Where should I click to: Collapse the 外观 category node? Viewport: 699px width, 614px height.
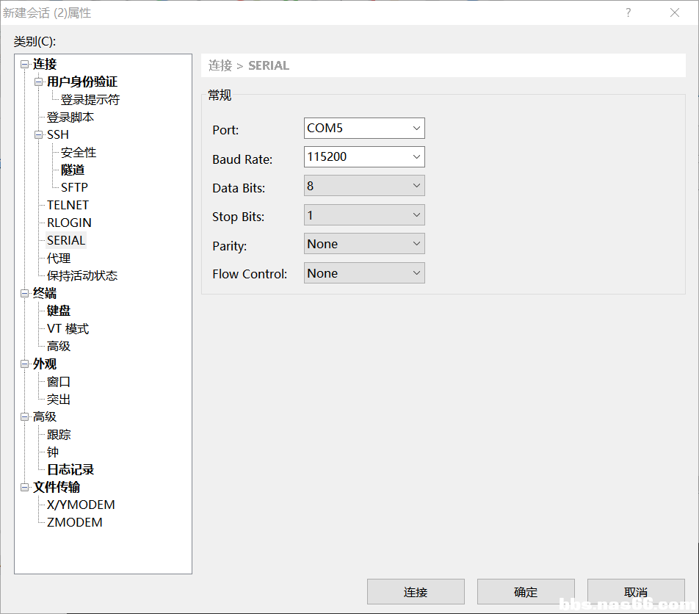tap(24, 364)
